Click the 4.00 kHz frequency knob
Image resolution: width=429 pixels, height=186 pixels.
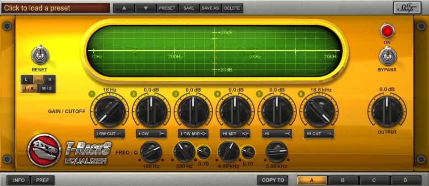(x=229, y=152)
